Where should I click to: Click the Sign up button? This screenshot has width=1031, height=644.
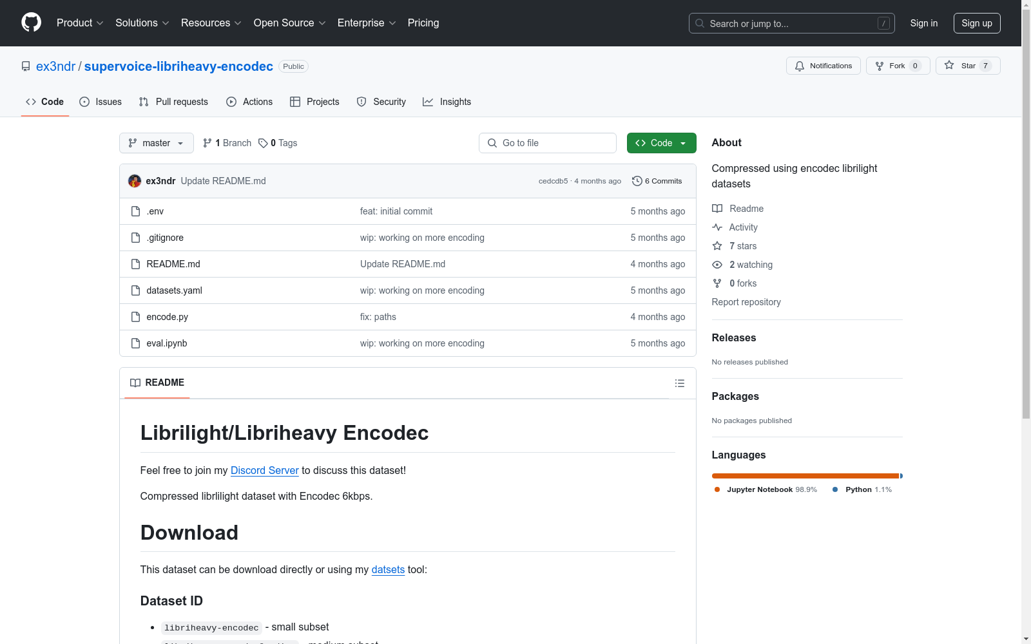977,23
